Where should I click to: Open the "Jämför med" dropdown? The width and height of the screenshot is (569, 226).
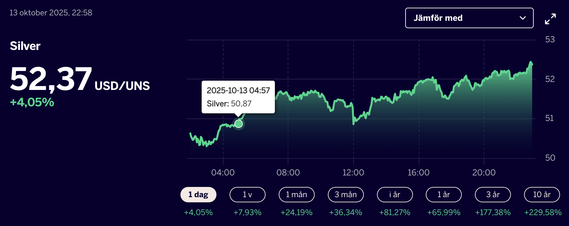click(x=469, y=18)
